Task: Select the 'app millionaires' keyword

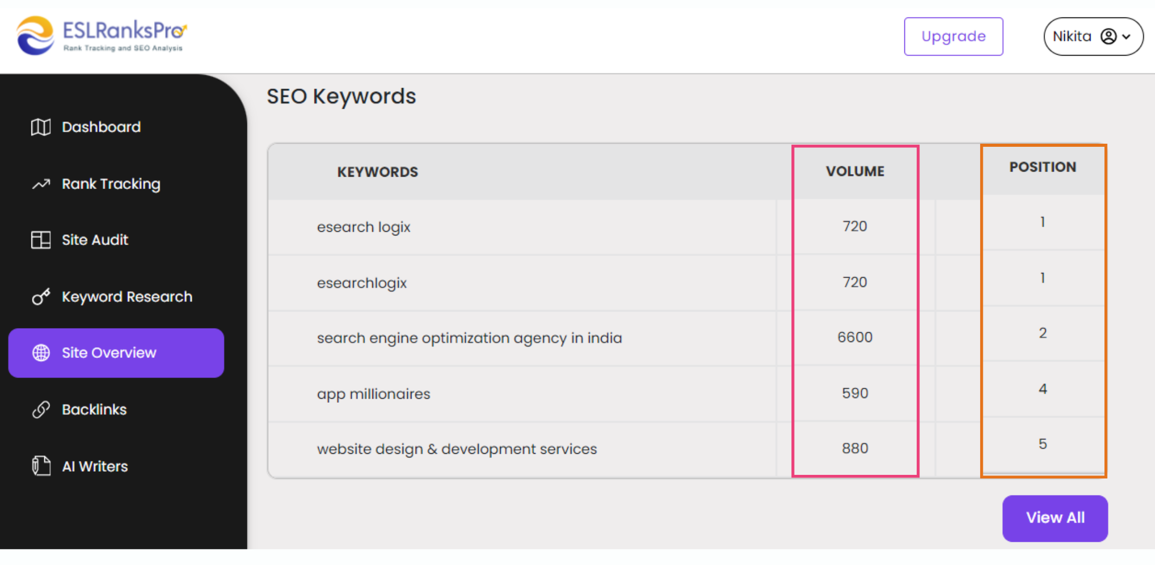Action: (373, 394)
